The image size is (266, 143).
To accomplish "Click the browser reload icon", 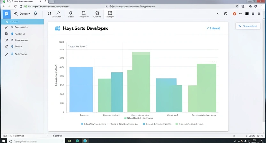I will 16,6.
